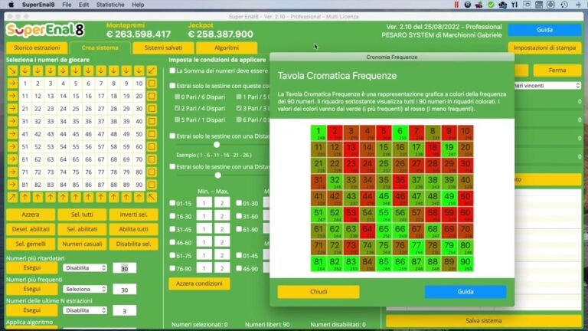588x331 pixels.
Task: Open the 'vincenti' dropdown below Ferma
Action: pos(547,86)
